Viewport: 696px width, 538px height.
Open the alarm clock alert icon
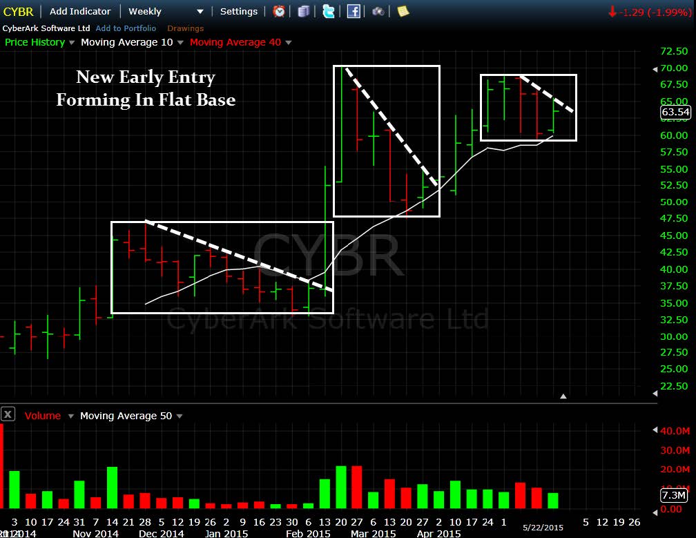coord(279,11)
